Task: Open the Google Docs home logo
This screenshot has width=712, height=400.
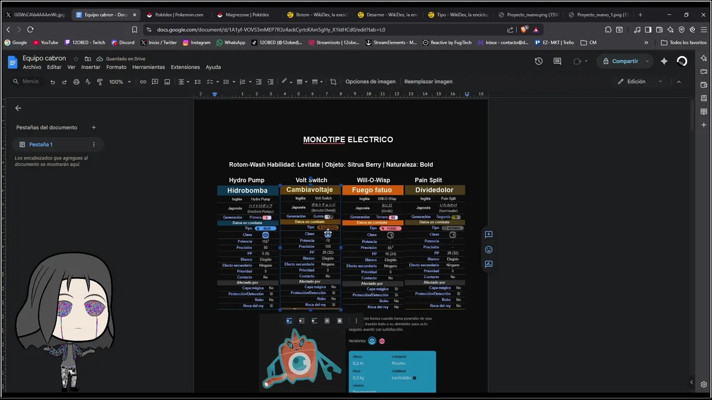Action: point(13,62)
